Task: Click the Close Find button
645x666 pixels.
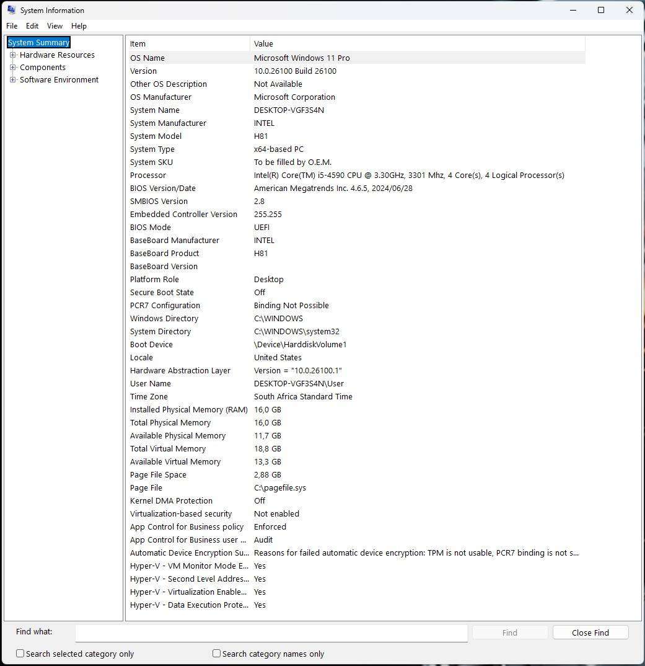Action: (x=590, y=632)
